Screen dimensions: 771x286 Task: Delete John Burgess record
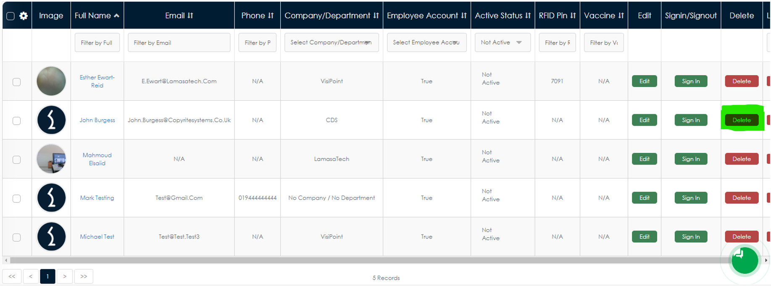click(742, 120)
